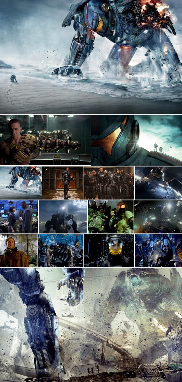Image resolution: width=182 pixels, height=382 pixels.
Task: Open thumbnail of robot with glowing chest light at sea
Action: point(63,217)
